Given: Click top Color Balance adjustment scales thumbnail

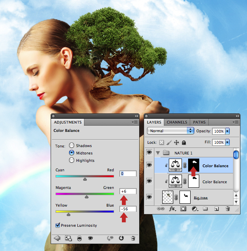Looking at the screenshot, I should pyautogui.click(x=175, y=165).
